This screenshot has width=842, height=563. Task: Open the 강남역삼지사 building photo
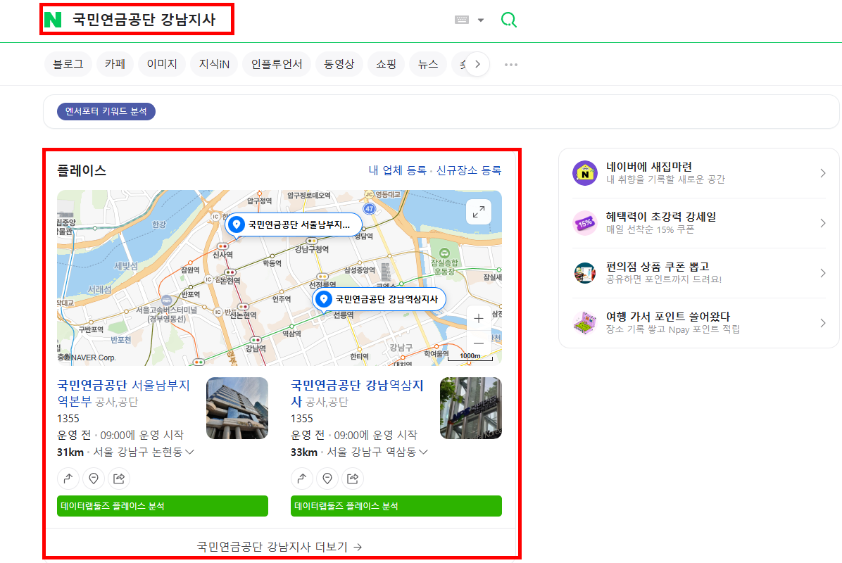click(x=471, y=408)
